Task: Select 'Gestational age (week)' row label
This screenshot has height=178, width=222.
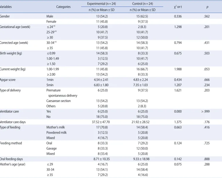Action: (x=15, y=27)
